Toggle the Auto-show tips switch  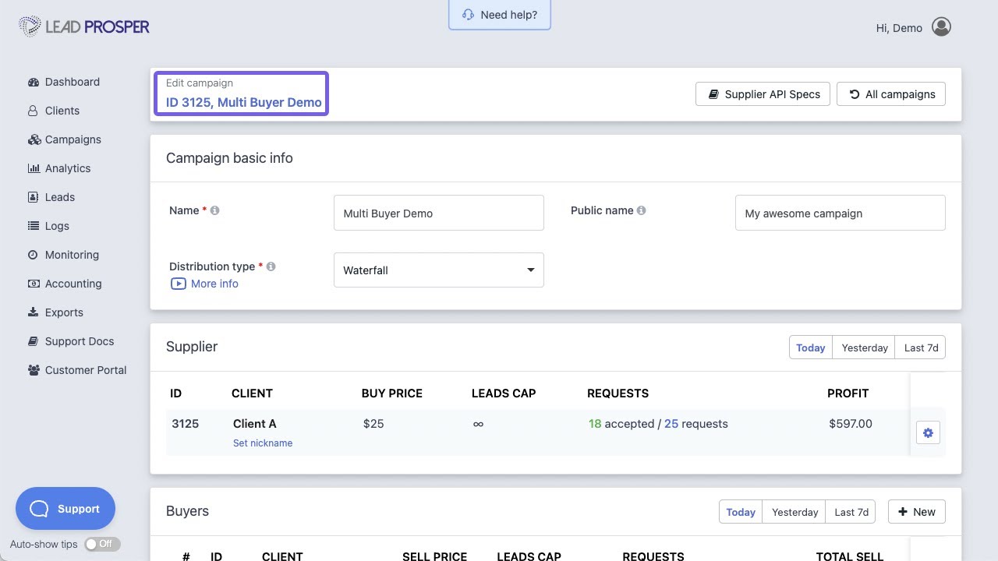coord(102,544)
